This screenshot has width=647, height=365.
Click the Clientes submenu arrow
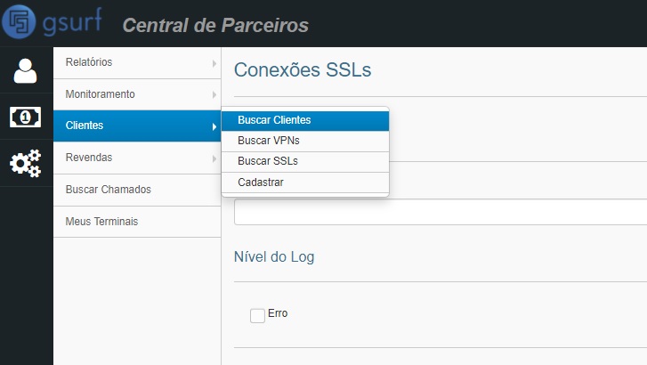pyautogui.click(x=214, y=126)
